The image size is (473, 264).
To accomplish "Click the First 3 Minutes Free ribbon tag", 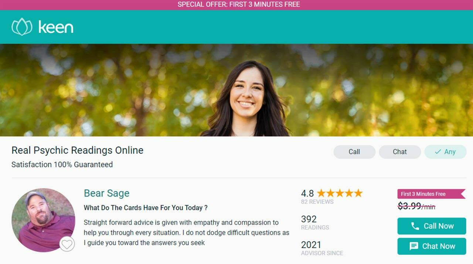I will tap(431, 194).
